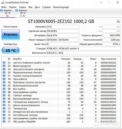Image resolution: width=122 pixels, height=129 pixels.
Task: Click the transfer mode field SATA/600
Action: pyautogui.click(x=63, y=40)
